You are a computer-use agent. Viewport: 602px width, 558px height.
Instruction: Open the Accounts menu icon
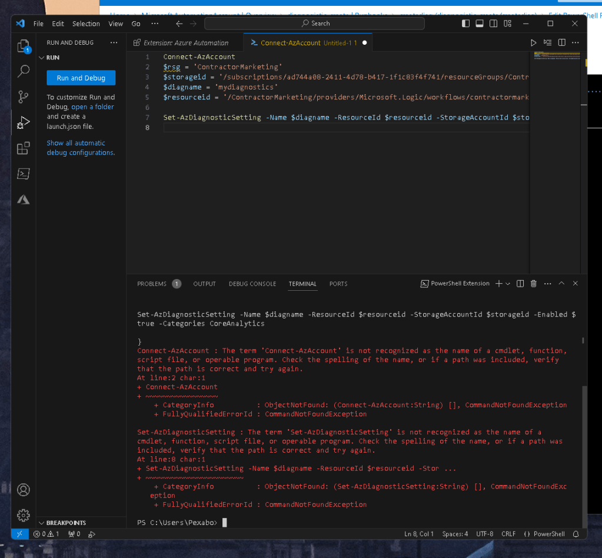point(24,490)
